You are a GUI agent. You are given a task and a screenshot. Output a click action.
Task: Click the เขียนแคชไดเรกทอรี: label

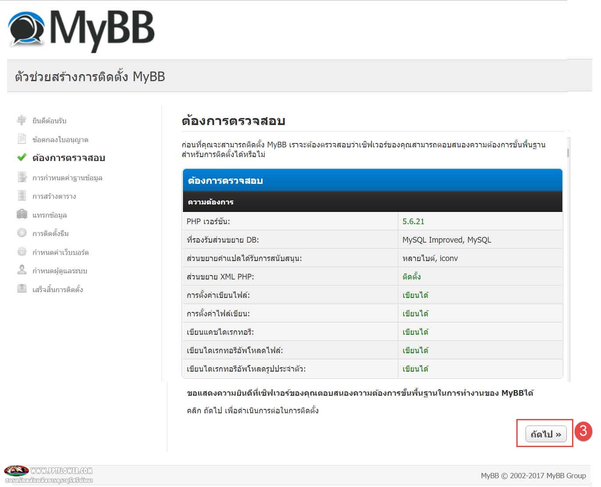(220, 332)
